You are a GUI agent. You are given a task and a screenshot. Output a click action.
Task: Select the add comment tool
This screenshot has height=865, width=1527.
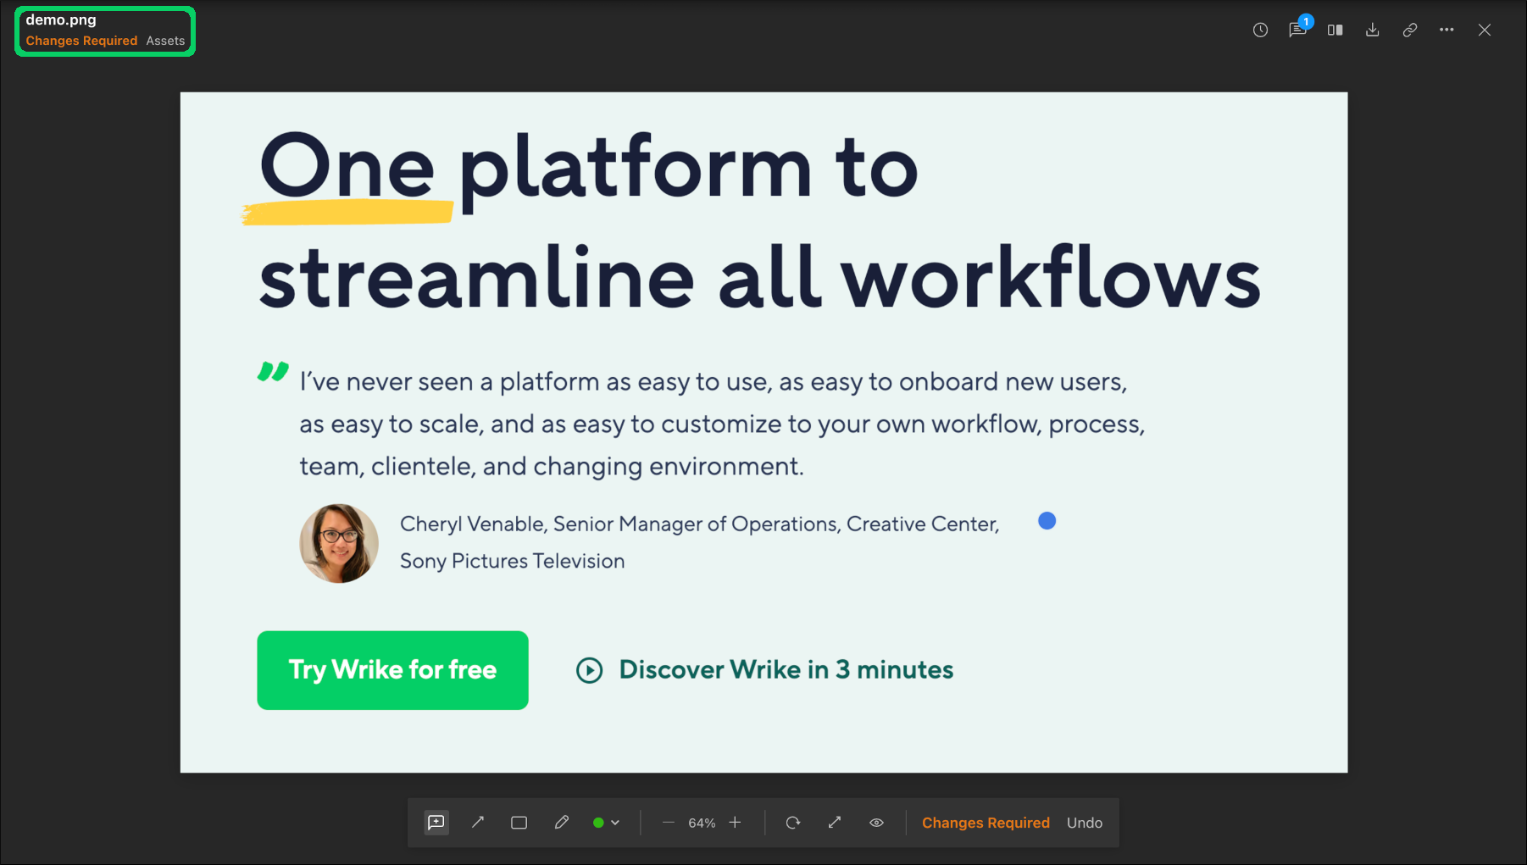click(436, 823)
